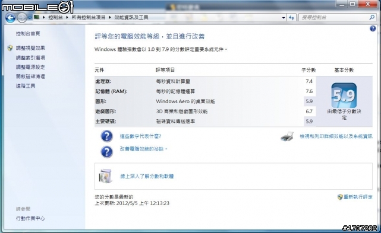Click the 磁碟資料傳送速率 description
Viewport: 381px width, 233px height.
[x=175, y=121]
